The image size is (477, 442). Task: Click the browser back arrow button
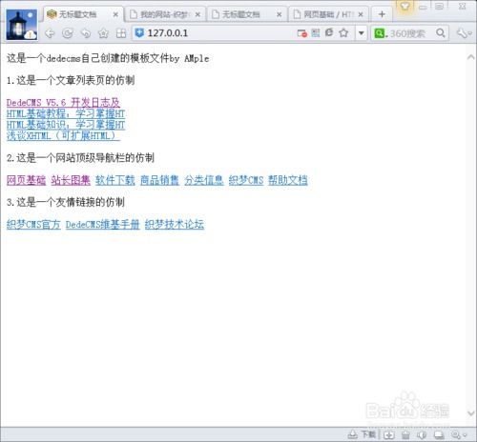[50, 33]
